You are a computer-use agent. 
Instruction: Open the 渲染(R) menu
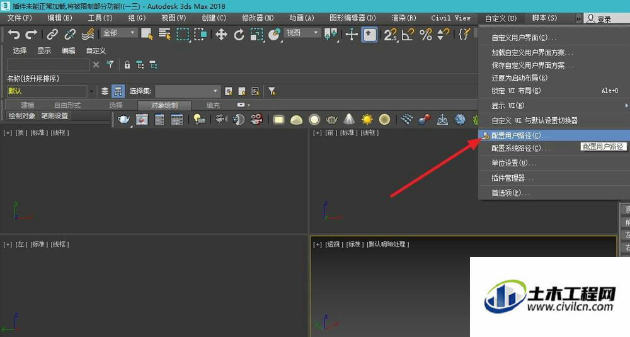coord(404,18)
